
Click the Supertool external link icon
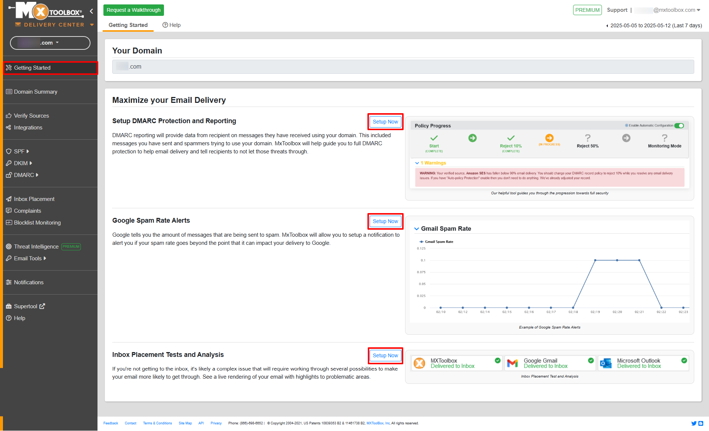pos(42,306)
